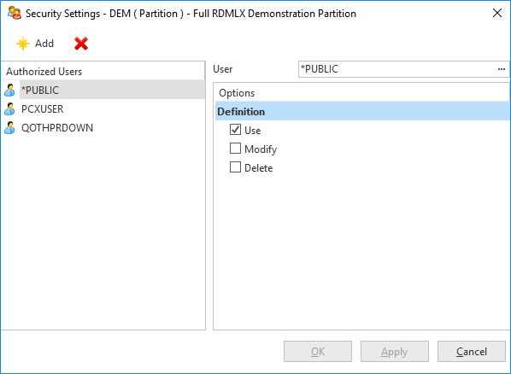
Task: Click the Add starburst icon
Action: pyautogui.click(x=23, y=44)
